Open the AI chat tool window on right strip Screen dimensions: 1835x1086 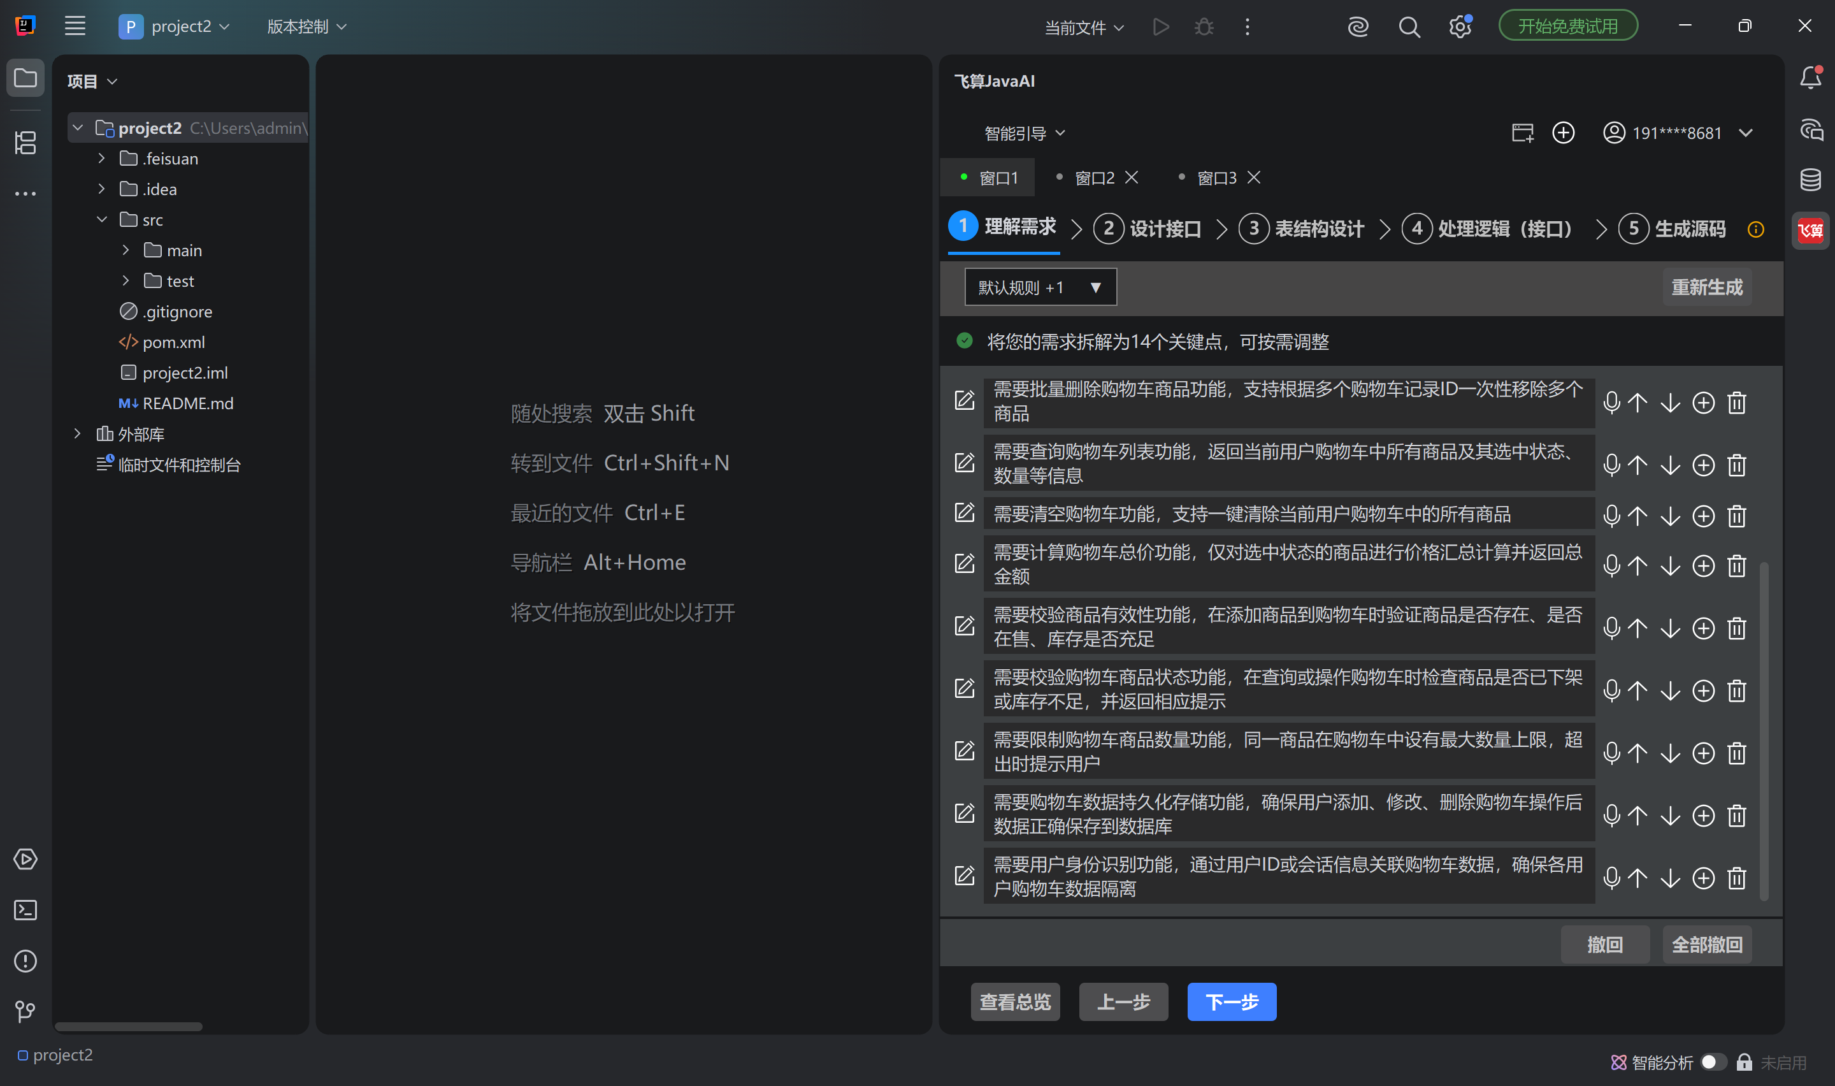[x=1811, y=129]
